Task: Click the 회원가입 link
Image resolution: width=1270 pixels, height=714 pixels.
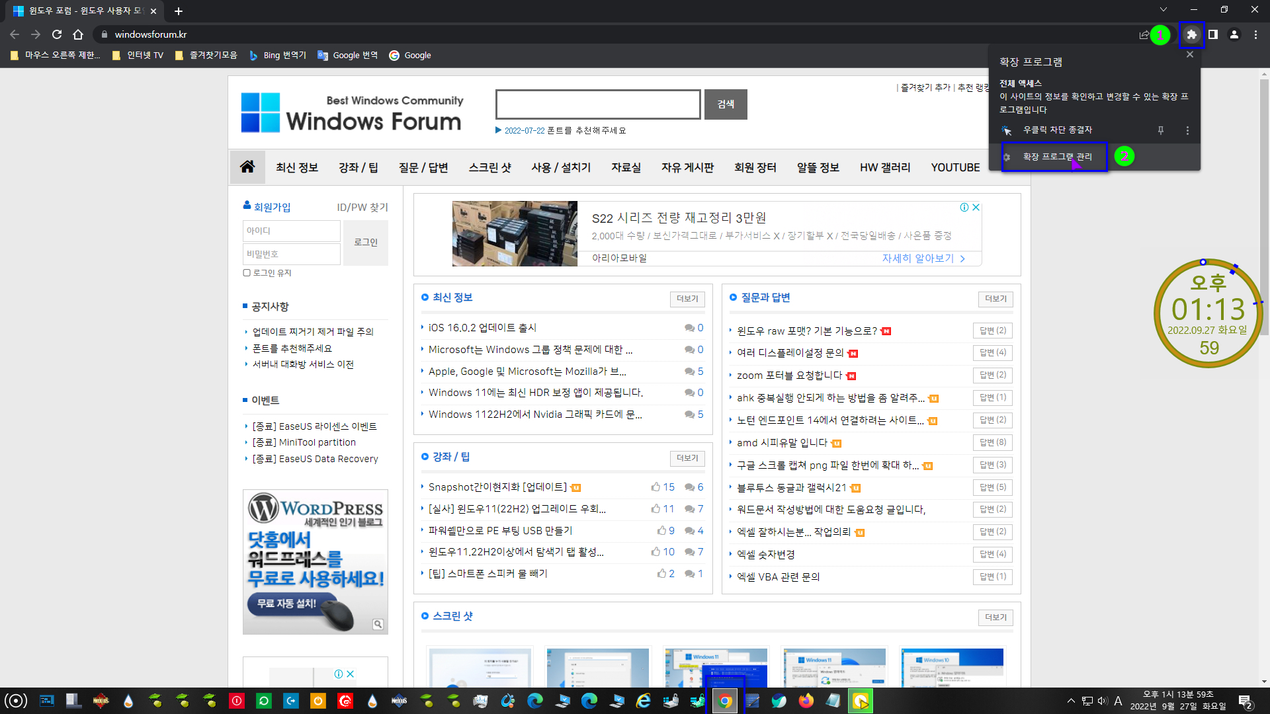Action: (x=272, y=207)
